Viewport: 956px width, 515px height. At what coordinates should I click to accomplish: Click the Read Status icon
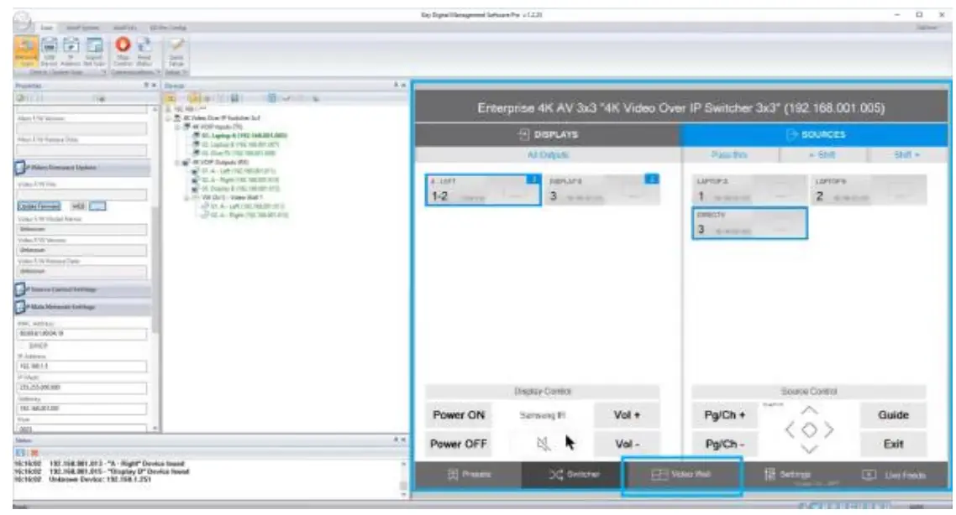tap(145, 47)
